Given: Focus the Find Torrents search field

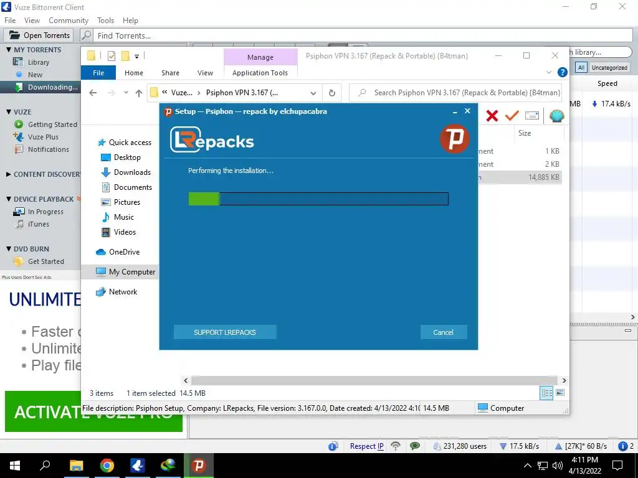Looking at the screenshot, I should 362,35.
